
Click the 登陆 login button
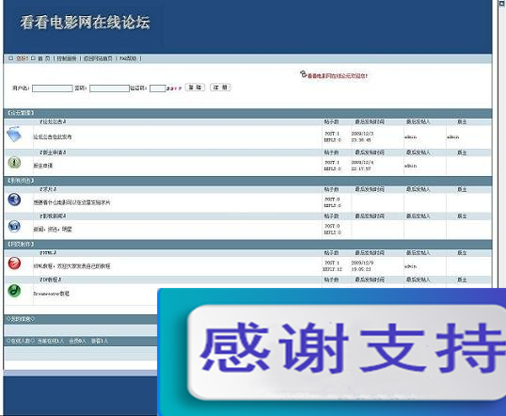point(195,88)
